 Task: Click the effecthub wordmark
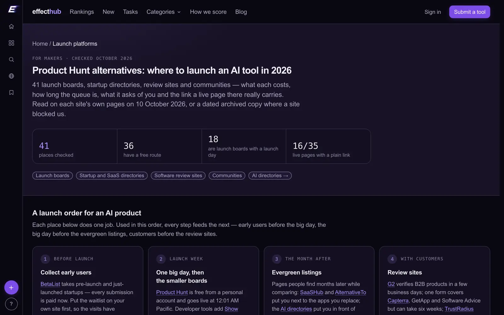click(x=47, y=12)
